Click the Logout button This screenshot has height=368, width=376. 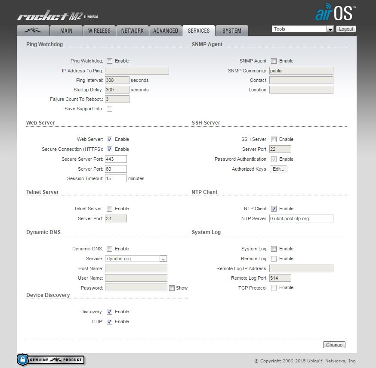[x=346, y=29]
